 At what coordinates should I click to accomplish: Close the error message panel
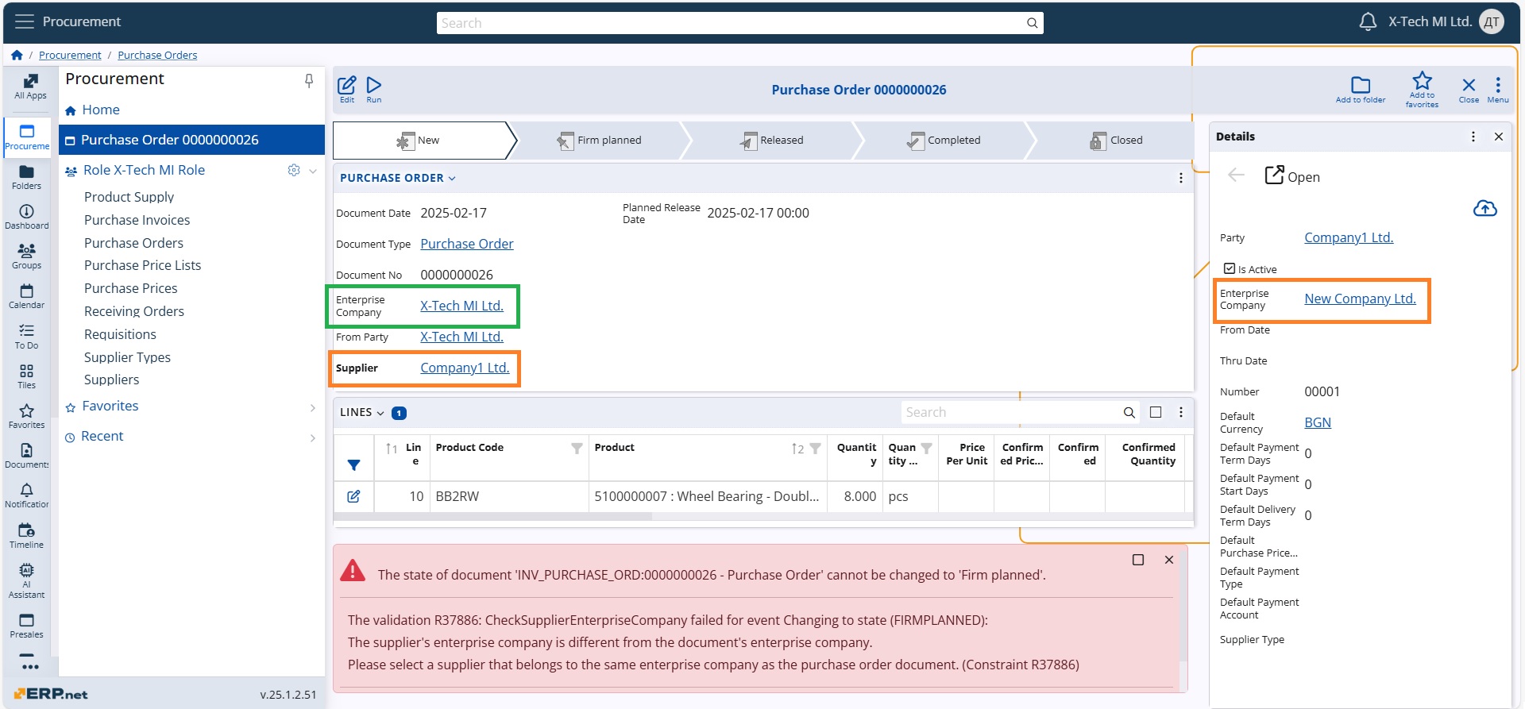(x=1169, y=560)
